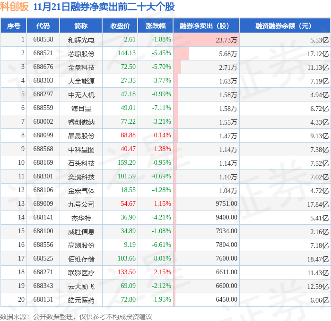Click the 17.12亿 balance value
331x321 pixels.
318,54
